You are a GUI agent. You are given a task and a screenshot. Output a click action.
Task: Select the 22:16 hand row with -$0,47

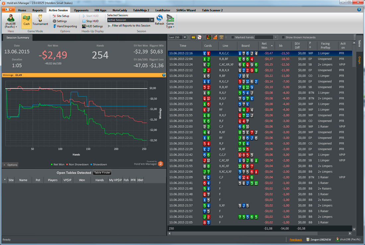[260, 53]
